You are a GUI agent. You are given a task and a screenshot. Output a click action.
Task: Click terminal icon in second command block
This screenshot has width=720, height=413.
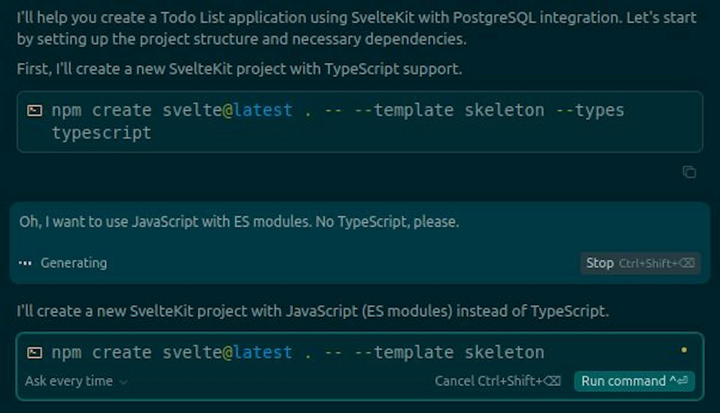tap(34, 353)
